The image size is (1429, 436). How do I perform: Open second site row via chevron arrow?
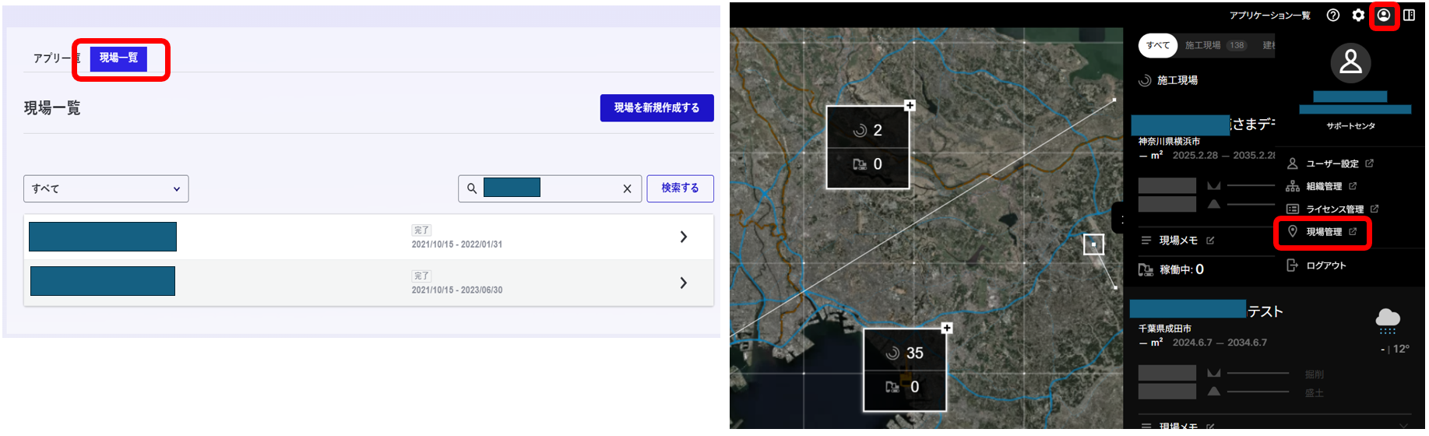tap(683, 283)
